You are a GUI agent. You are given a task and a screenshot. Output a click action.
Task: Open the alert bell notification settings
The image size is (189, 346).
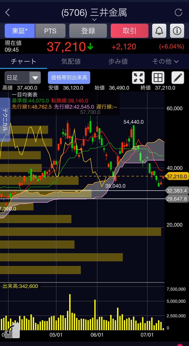tap(159, 31)
